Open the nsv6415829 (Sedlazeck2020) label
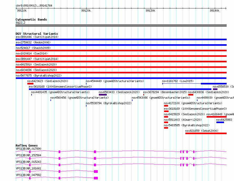 pos(184,114)
